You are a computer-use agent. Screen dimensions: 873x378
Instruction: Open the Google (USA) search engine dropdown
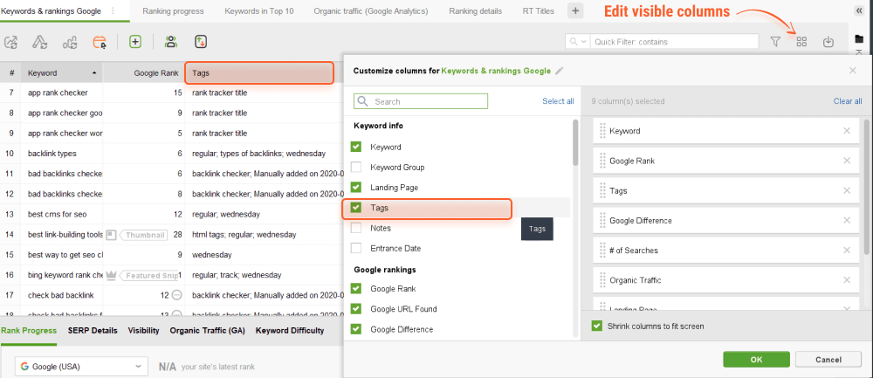coord(81,367)
